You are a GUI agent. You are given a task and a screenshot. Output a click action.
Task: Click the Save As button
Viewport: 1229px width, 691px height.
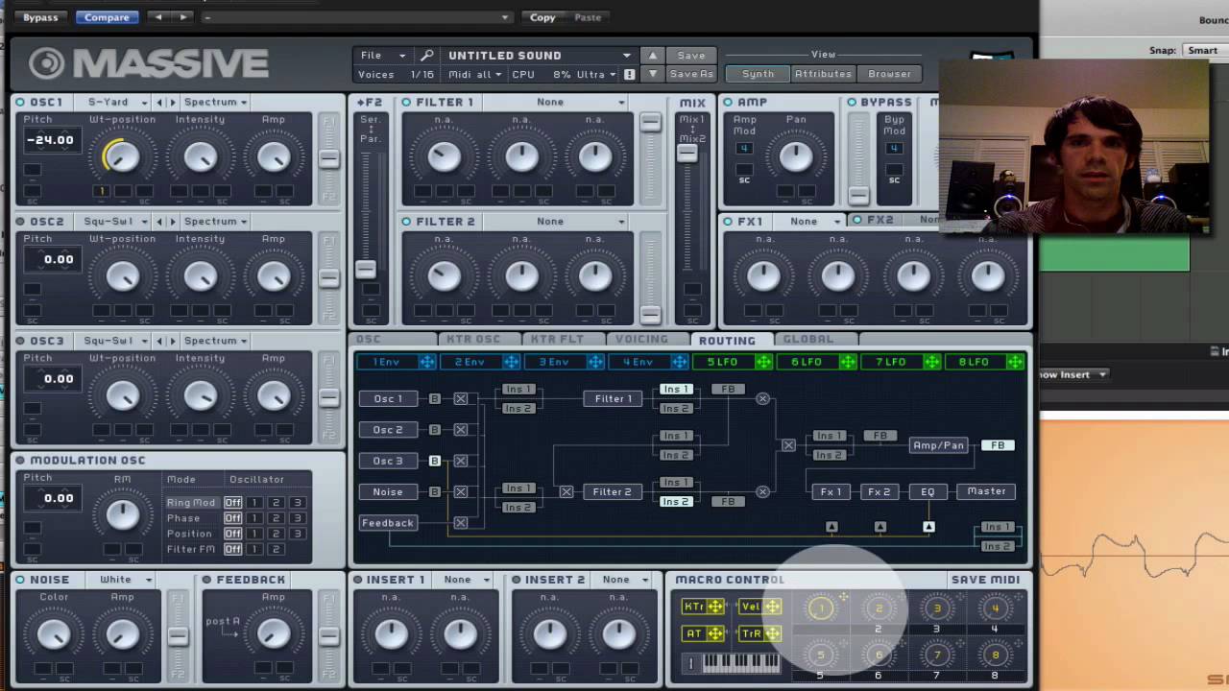coord(691,74)
